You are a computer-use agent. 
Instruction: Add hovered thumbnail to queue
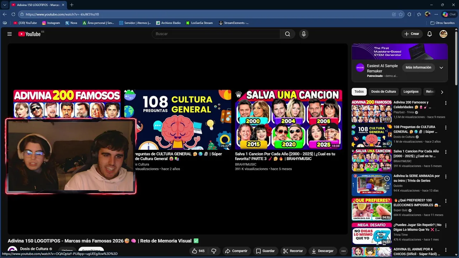coord(387,187)
